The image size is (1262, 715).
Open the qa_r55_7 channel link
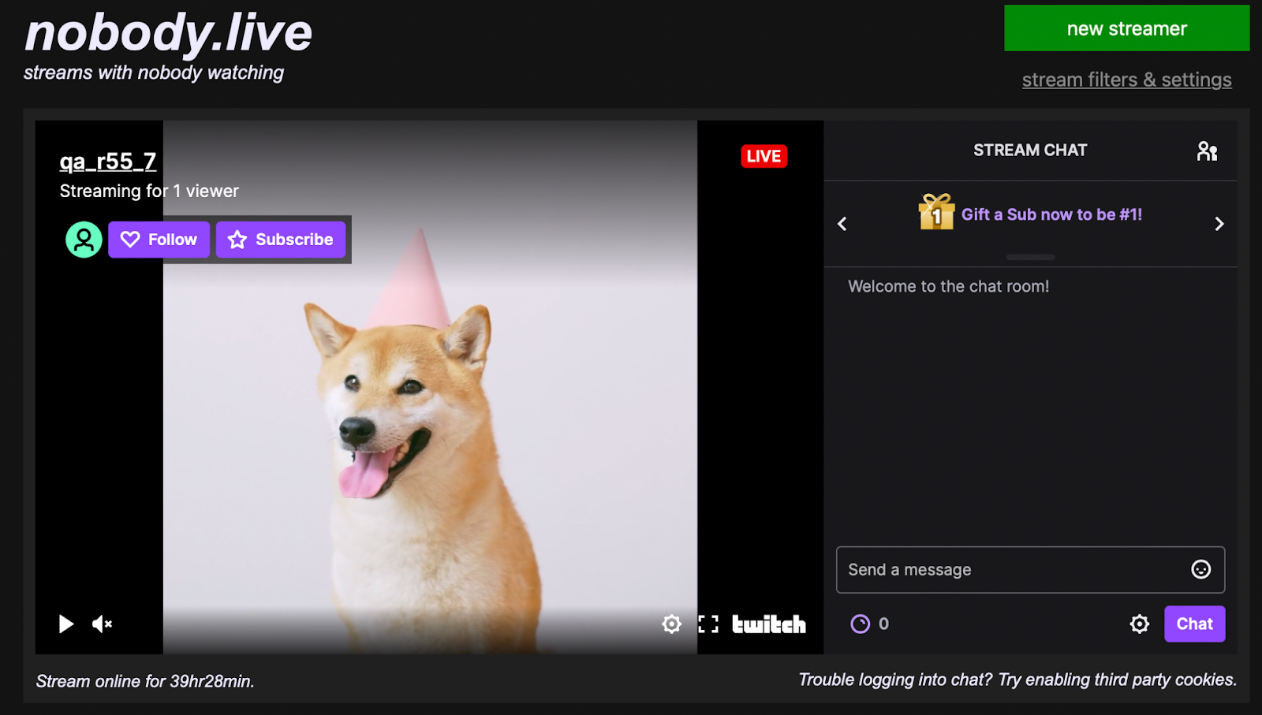[x=108, y=162]
